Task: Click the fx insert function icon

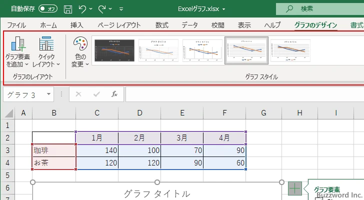Action: click(x=114, y=94)
